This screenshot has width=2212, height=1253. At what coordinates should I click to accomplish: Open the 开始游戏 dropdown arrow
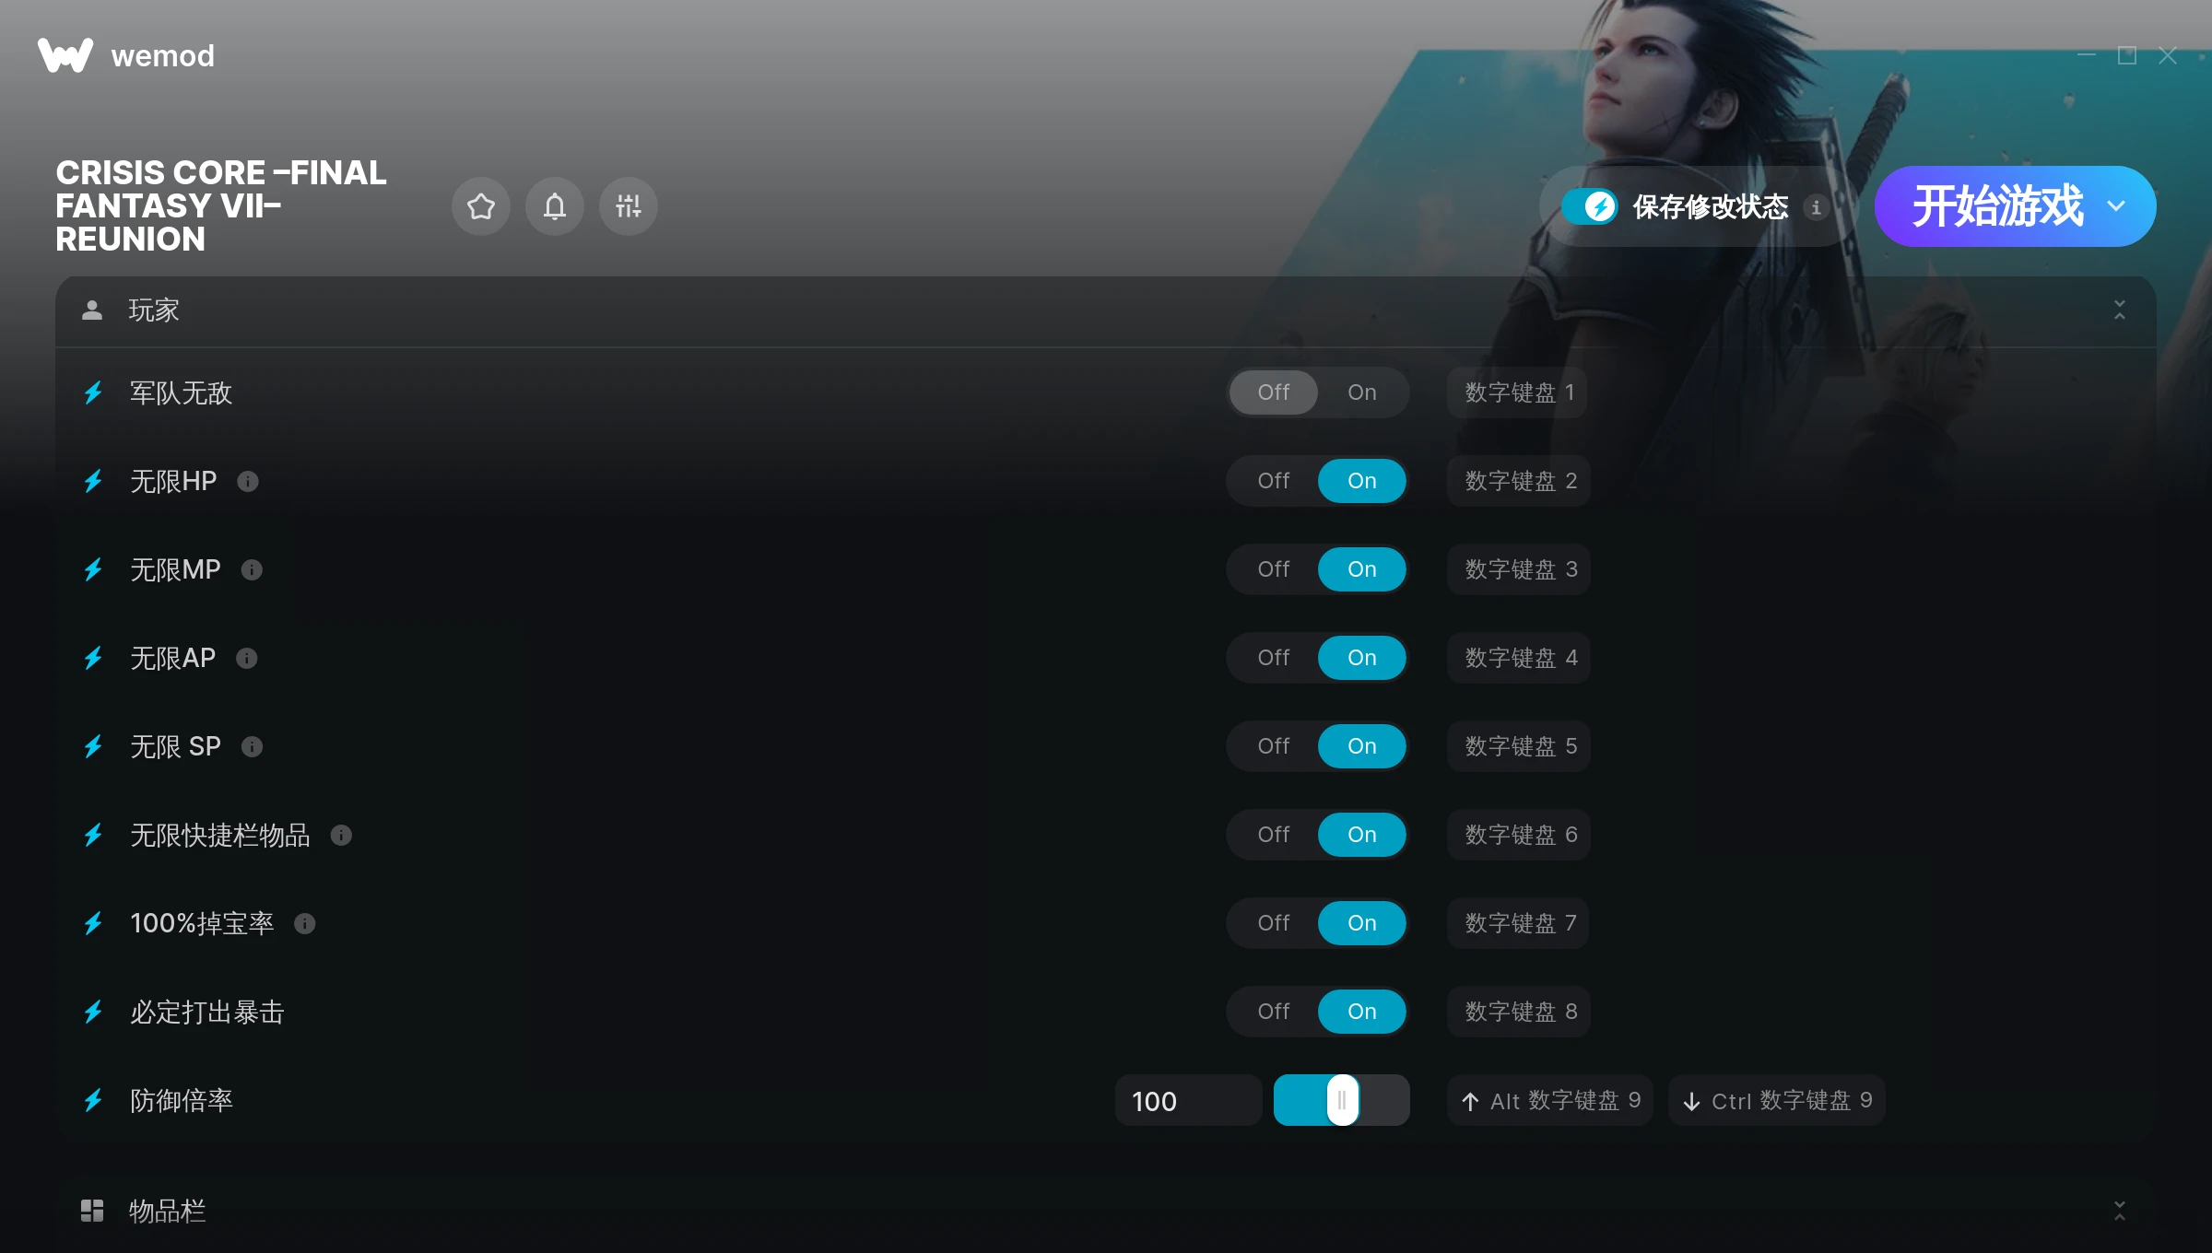tap(2116, 206)
